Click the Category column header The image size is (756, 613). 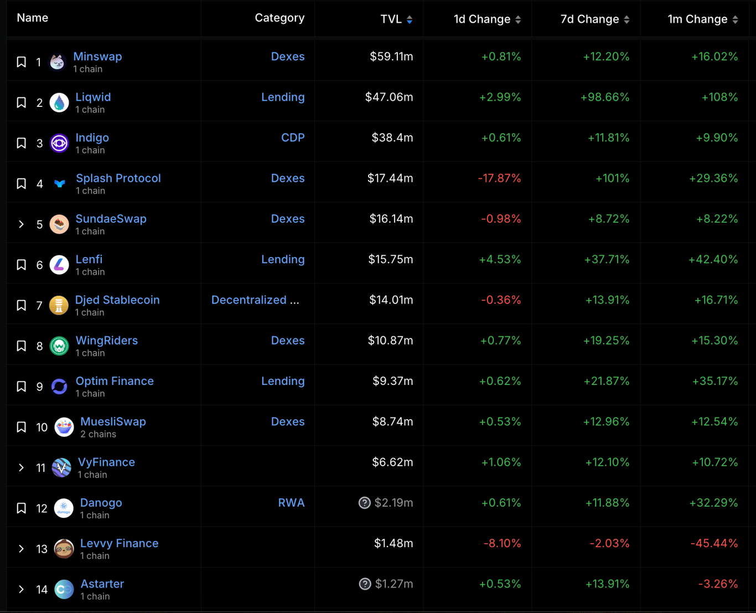279,18
